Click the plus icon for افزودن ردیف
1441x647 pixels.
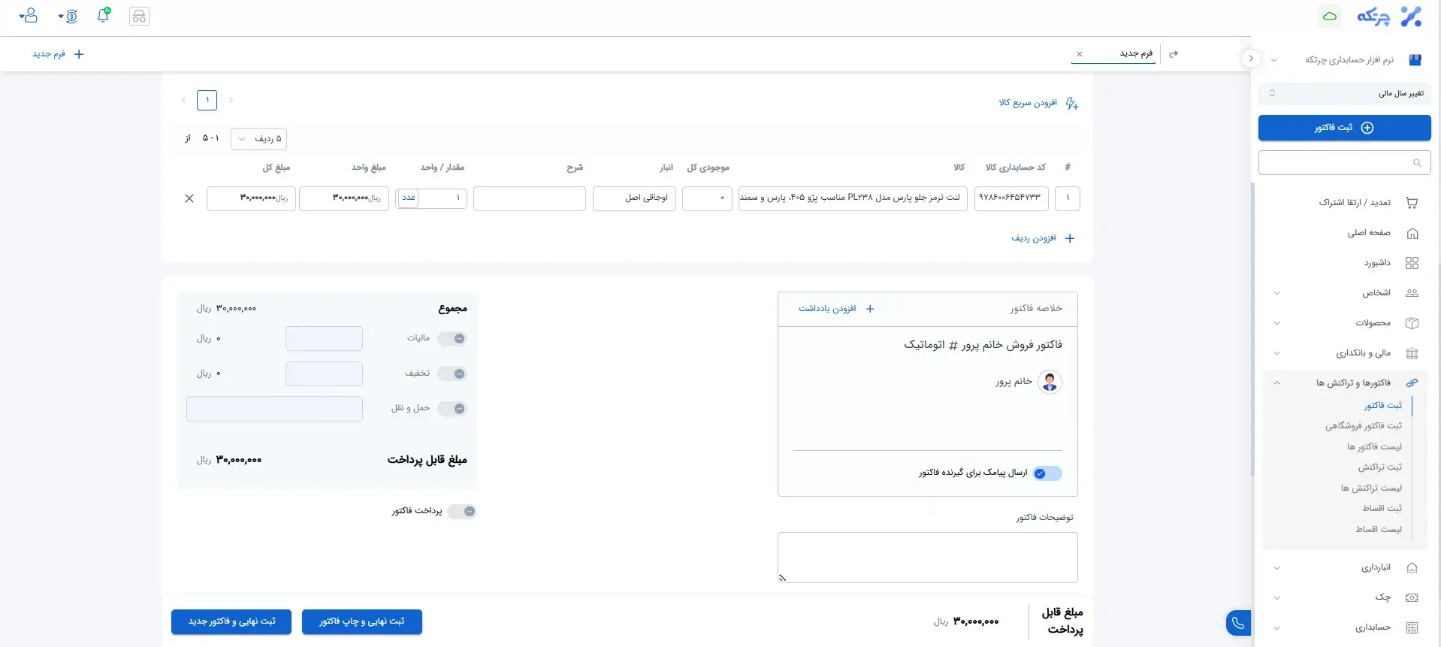1070,238
